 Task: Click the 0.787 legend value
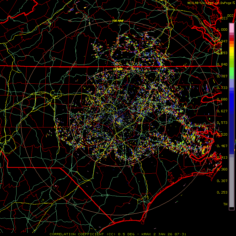point(222,76)
